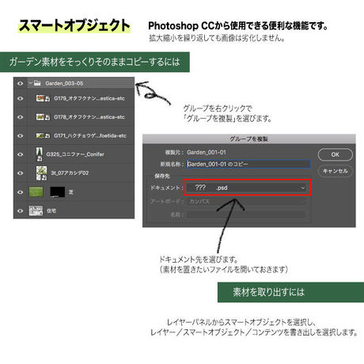Toggle visibility of G325 Conifer layer
Screen dimensions: 364x364
tap(21, 154)
